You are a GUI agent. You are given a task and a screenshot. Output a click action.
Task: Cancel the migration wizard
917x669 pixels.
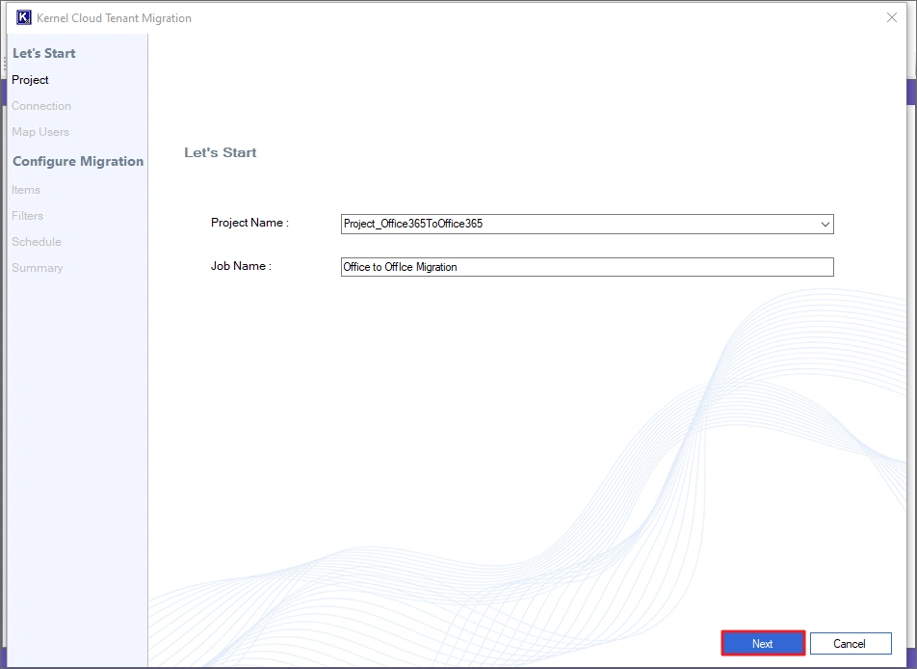[x=850, y=643]
